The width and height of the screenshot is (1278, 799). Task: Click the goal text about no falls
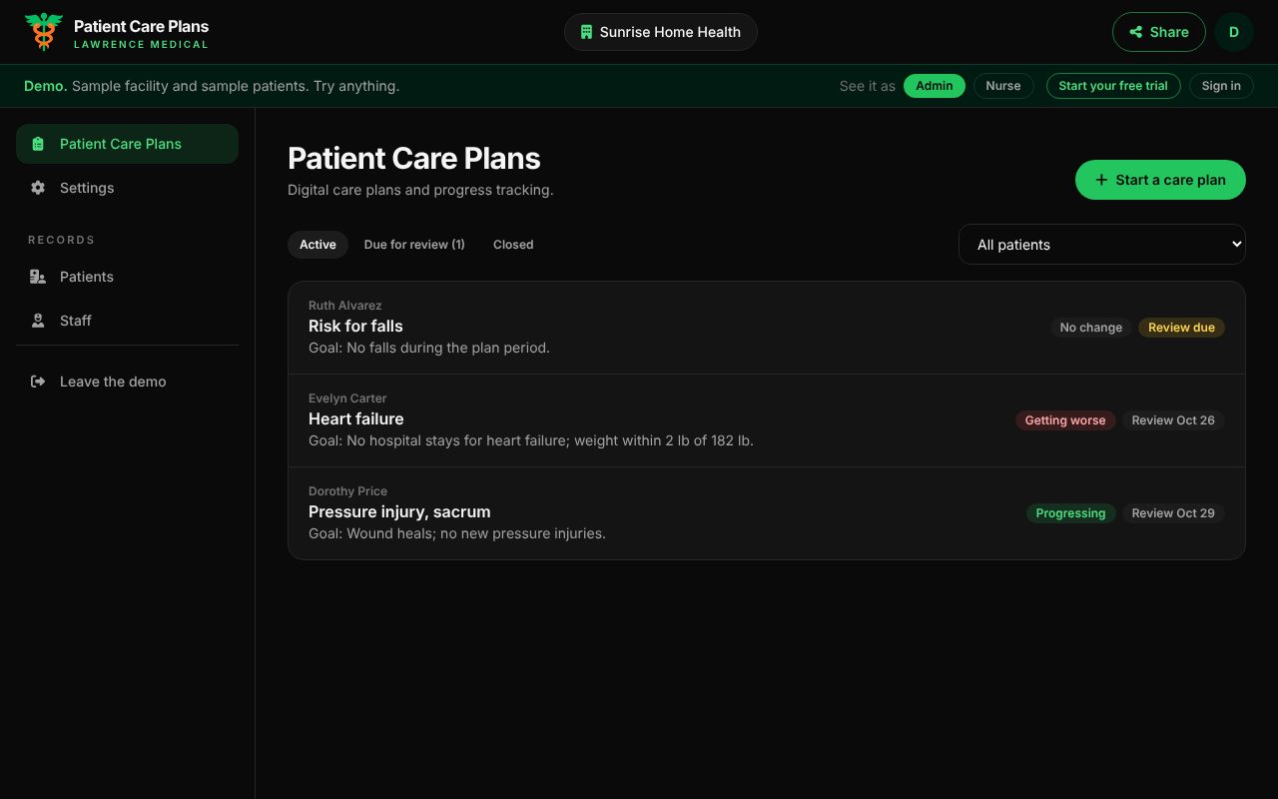point(429,348)
